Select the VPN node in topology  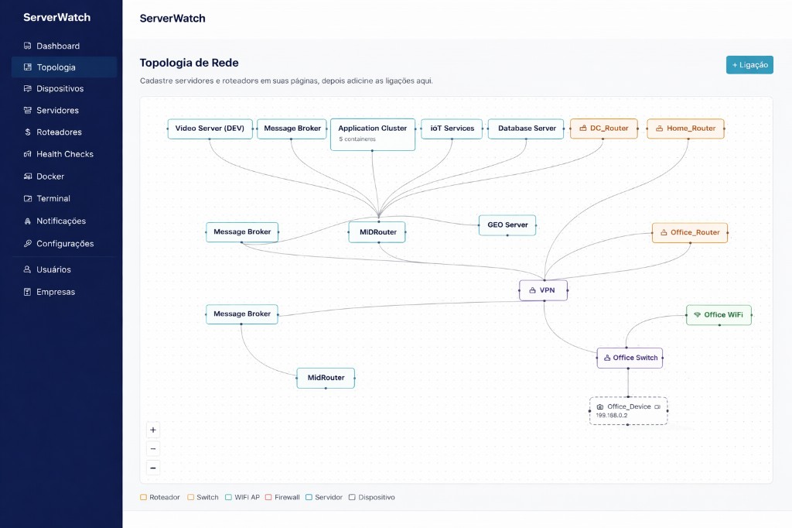click(x=543, y=290)
